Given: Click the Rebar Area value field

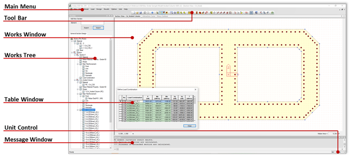Looking at the screenshot, I should click(334, 134).
